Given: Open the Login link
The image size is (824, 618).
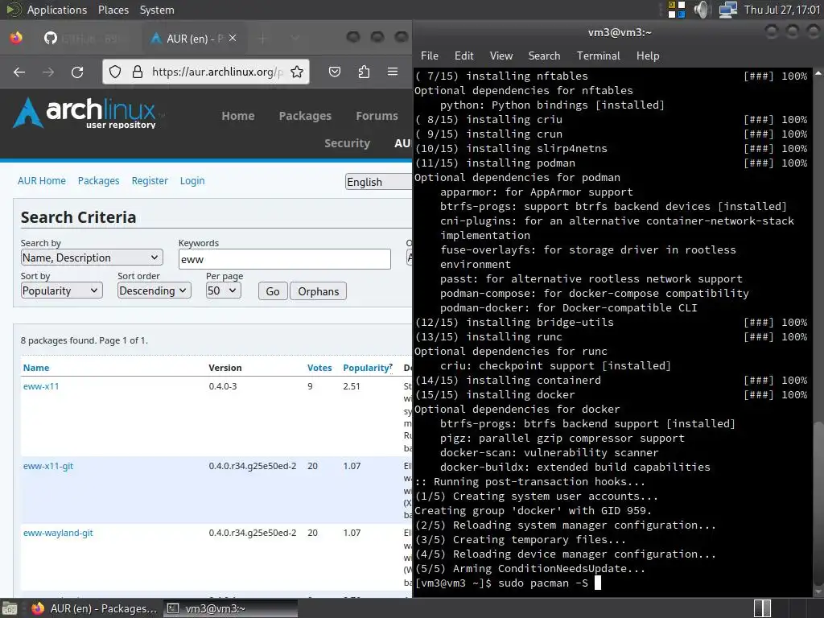Looking at the screenshot, I should 192,181.
